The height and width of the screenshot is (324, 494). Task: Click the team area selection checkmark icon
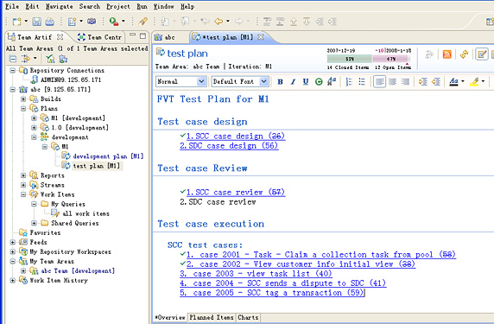click(x=50, y=59)
